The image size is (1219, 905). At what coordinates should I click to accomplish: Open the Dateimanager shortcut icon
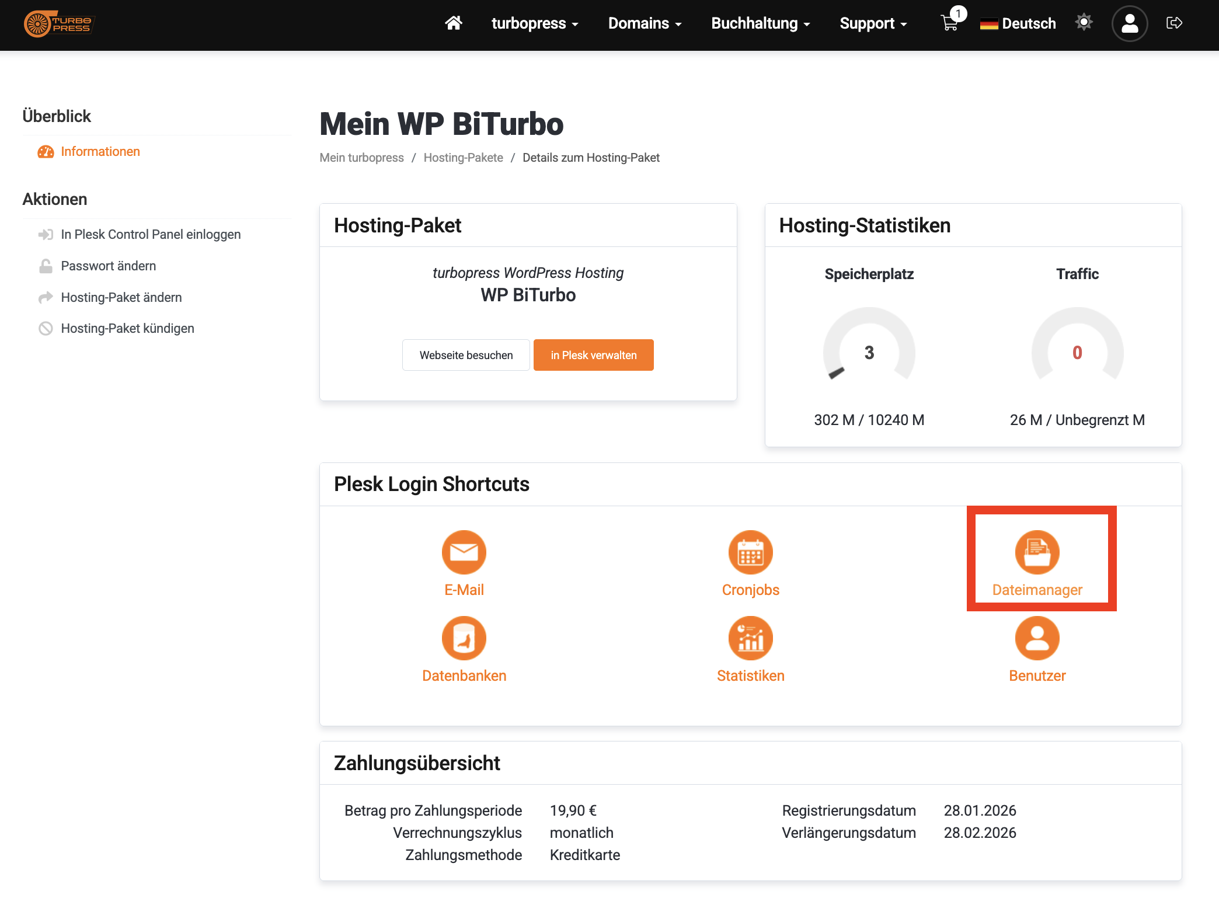[1037, 552]
